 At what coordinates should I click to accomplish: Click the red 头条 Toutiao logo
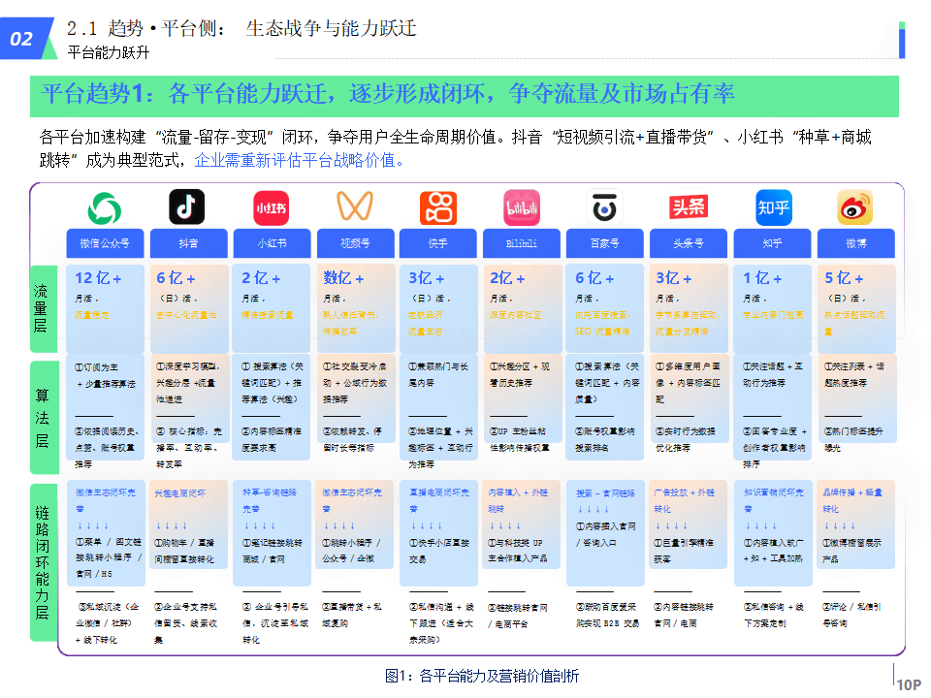[689, 206]
